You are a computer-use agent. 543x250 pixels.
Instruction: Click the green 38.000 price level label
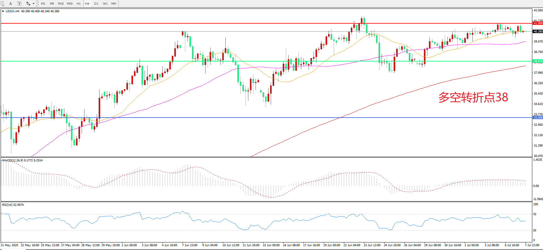(538, 61)
